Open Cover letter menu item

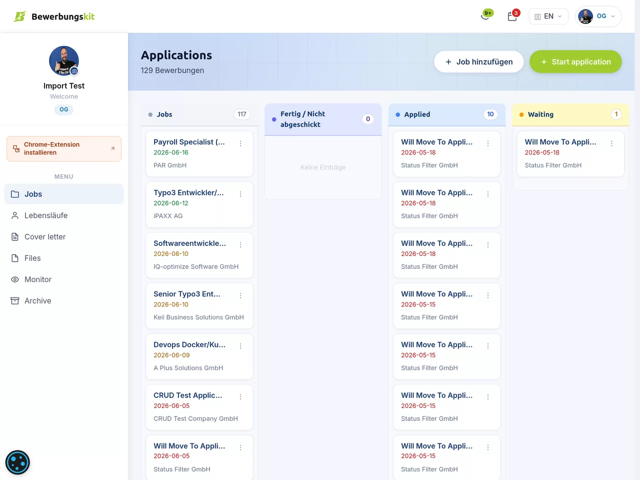pyautogui.click(x=64, y=237)
